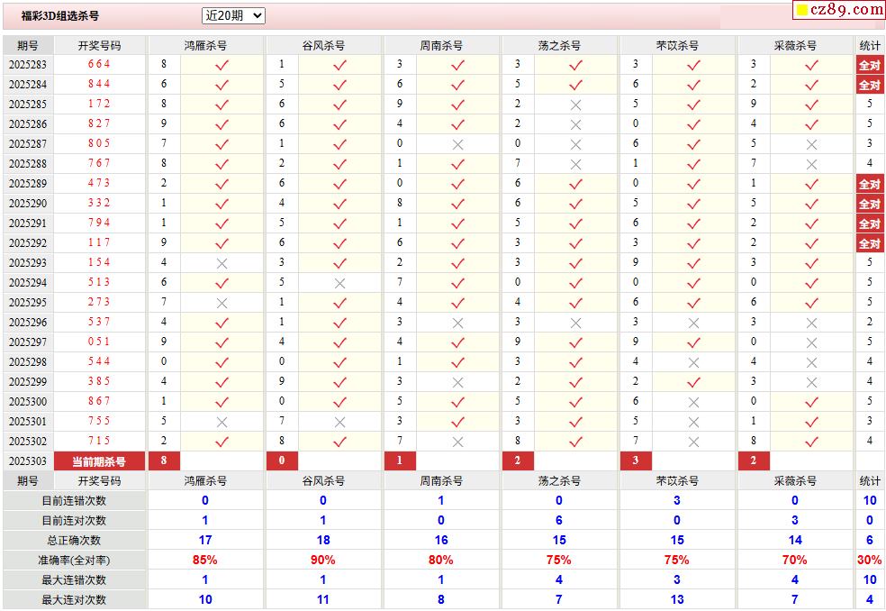886x611 pixels.
Task: Select issue number 2025296
Action: [x=28, y=322]
